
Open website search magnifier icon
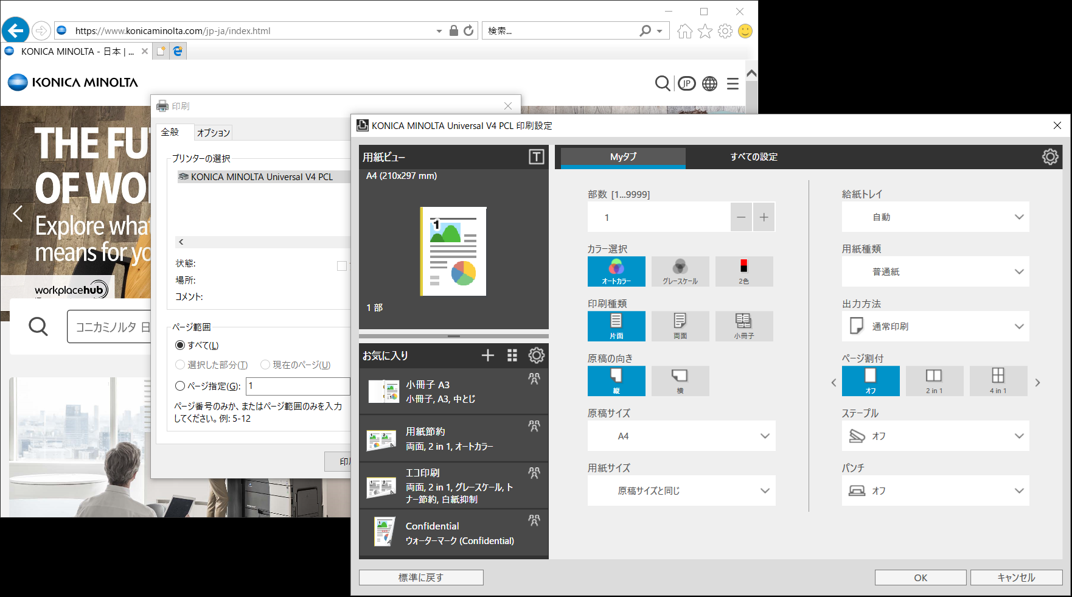[663, 83]
